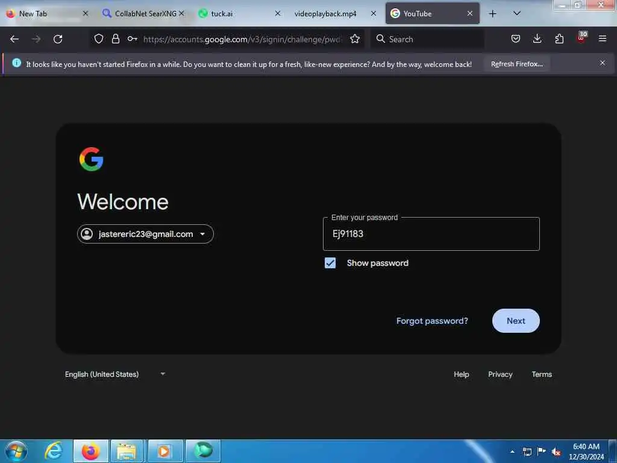Image resolution: width=617 pixels, height=463 pixels.
Task: Go back to the previous page
Action: (14, 39)
